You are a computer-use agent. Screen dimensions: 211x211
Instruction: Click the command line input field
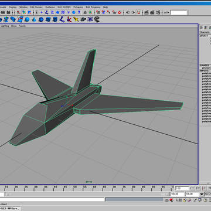(52, 199)
